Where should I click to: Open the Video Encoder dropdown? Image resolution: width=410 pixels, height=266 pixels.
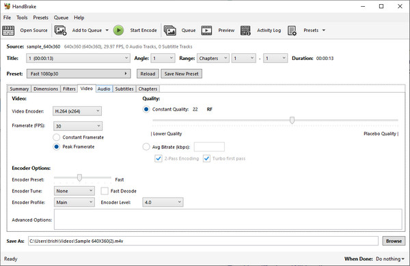pos(77,111)
